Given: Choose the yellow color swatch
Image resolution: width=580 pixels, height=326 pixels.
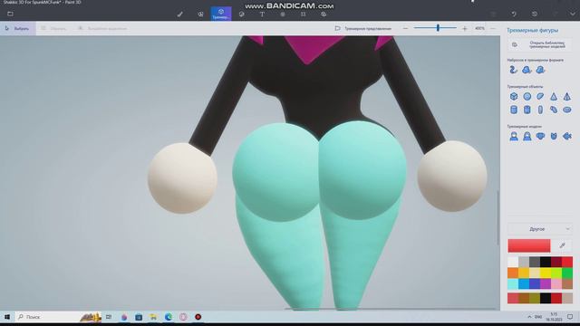Looking at the screenshot, I should click(546, 273).
